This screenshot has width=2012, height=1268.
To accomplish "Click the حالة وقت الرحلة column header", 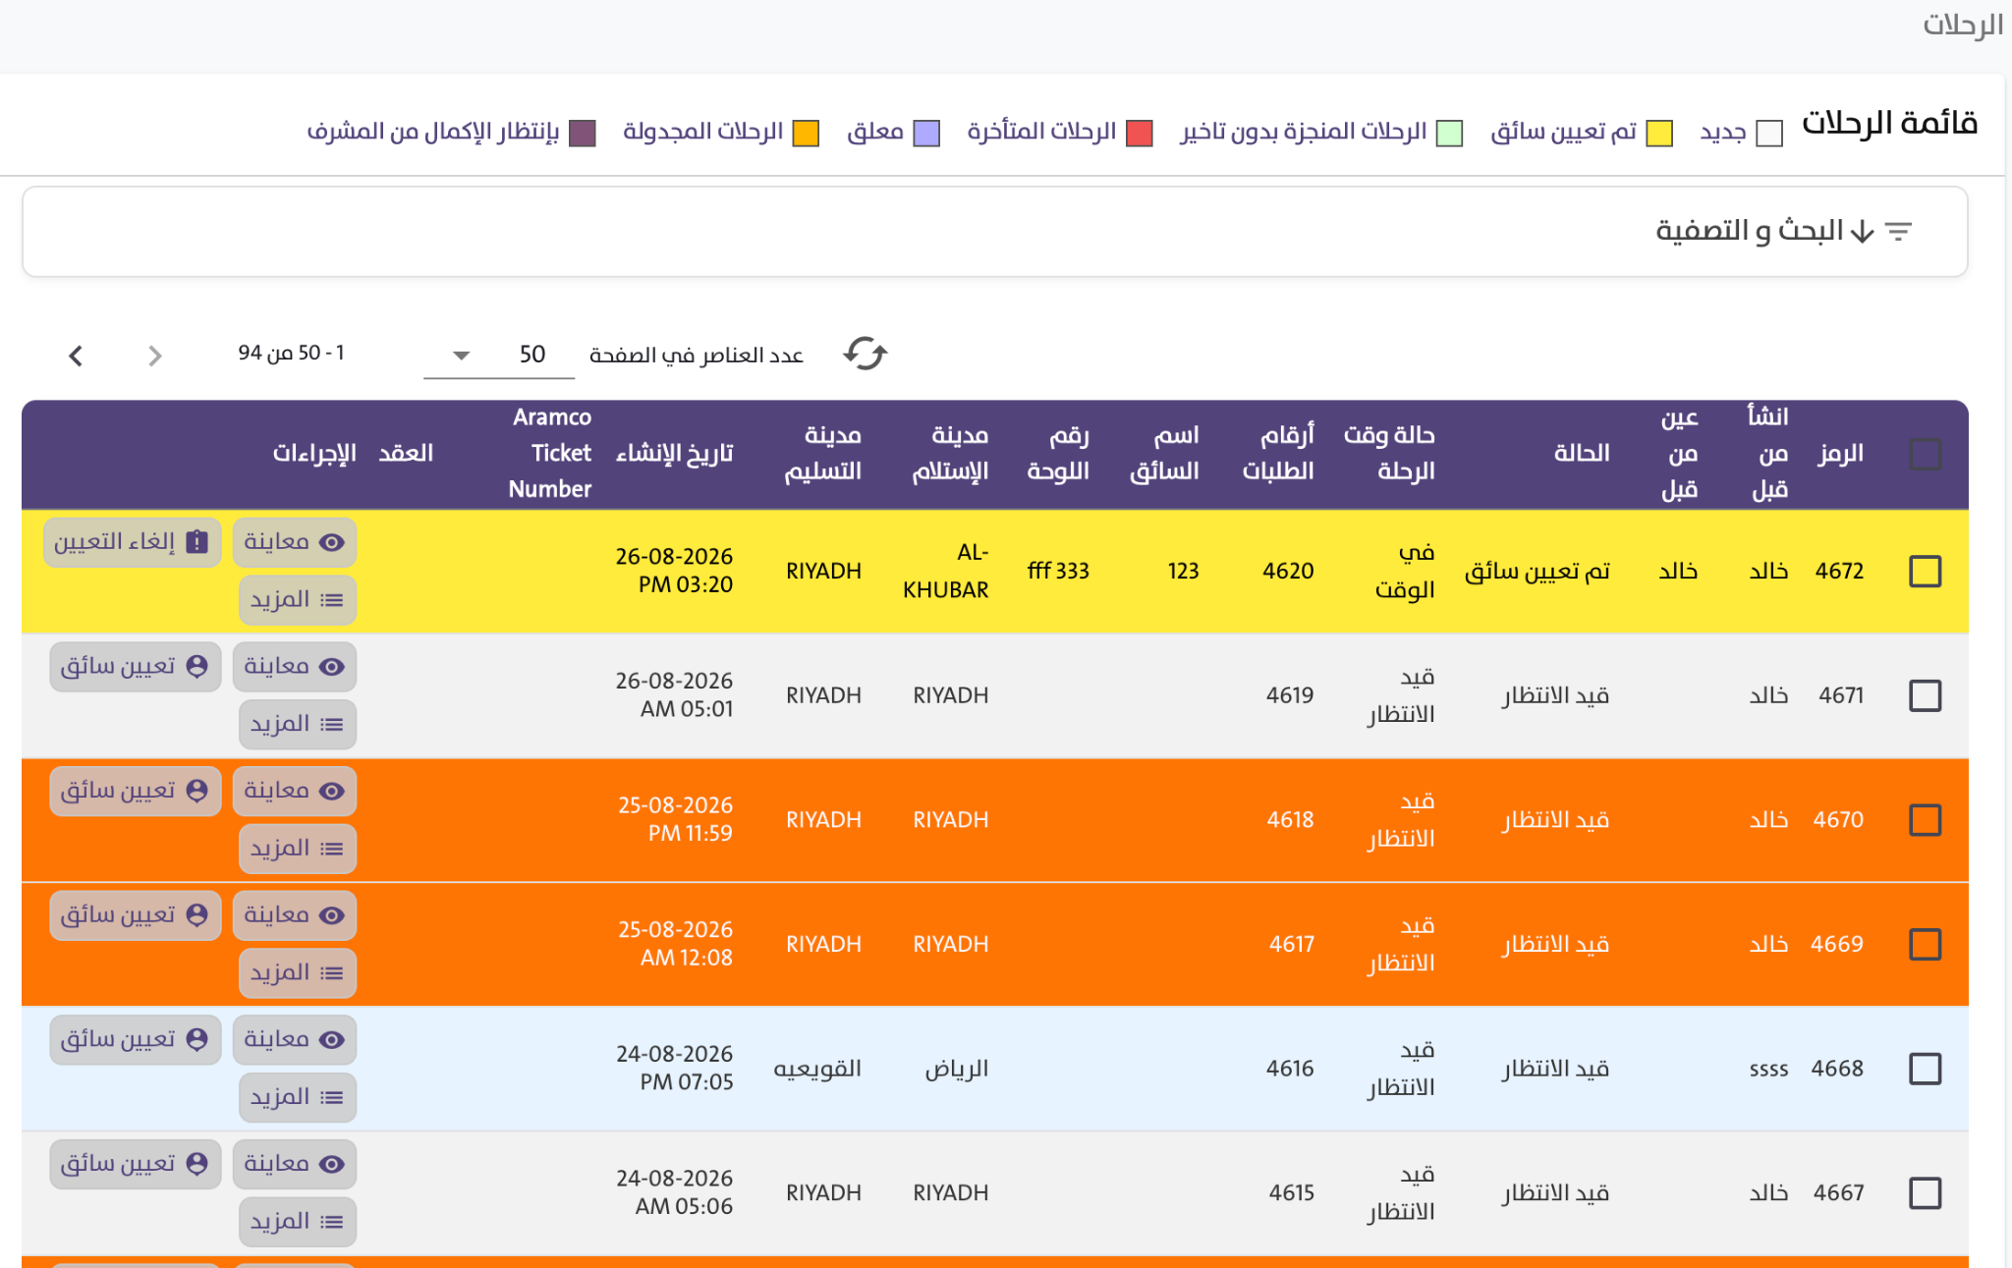I will coord(1389,453).
